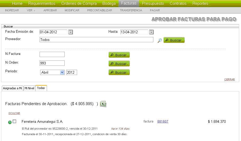The image size is (241, 141).
Task: Open the Contratos menu
Action: click(x=178, y=3)
